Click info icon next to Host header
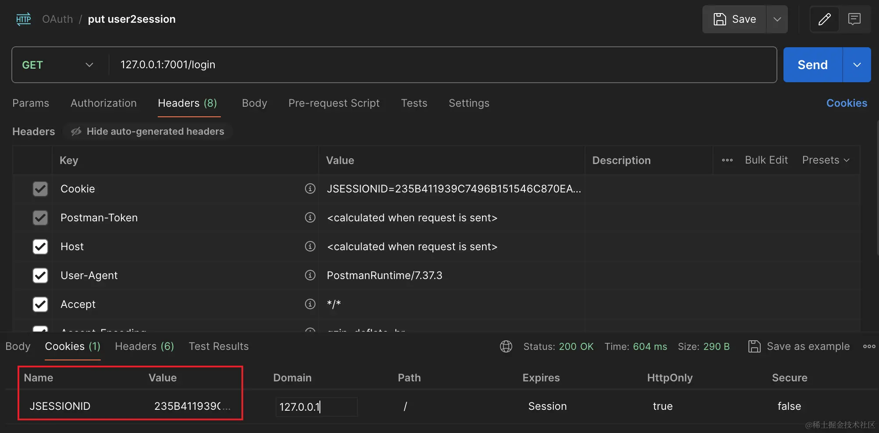 coord(310,246)
